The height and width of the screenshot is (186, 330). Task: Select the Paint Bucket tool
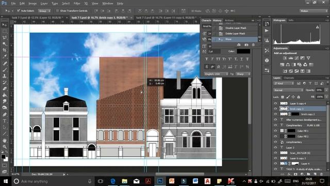5,95
